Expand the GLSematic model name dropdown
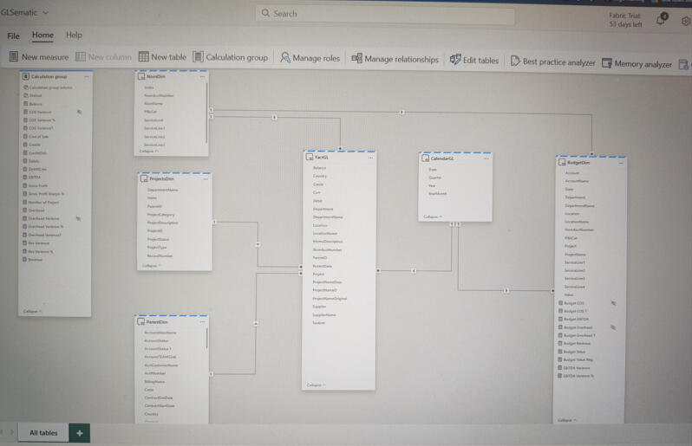Image resolution: width=692 pixels, height=446 pixels. (x=45, y=12)
